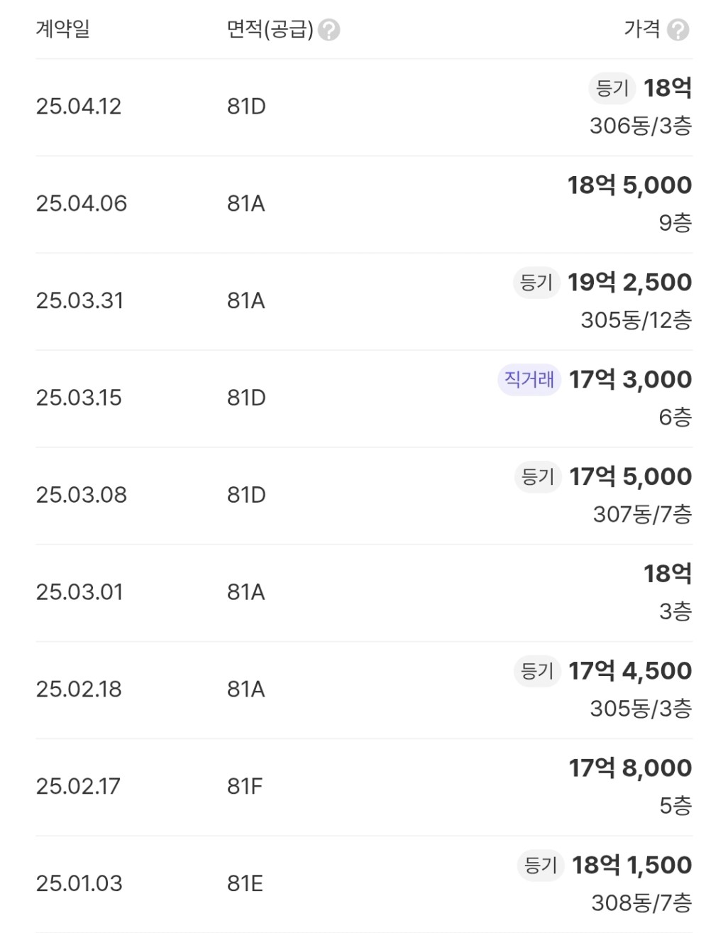This screenshot has width=728, height=933.
Task: Select the 면적(공급) column header label
Action: pos(270,30)
